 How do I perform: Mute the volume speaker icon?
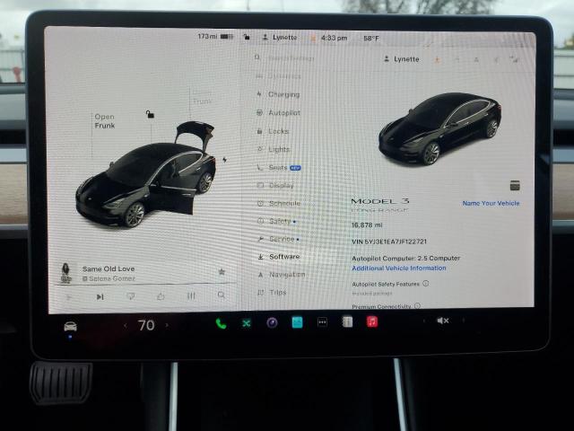[x=441, y=321]
